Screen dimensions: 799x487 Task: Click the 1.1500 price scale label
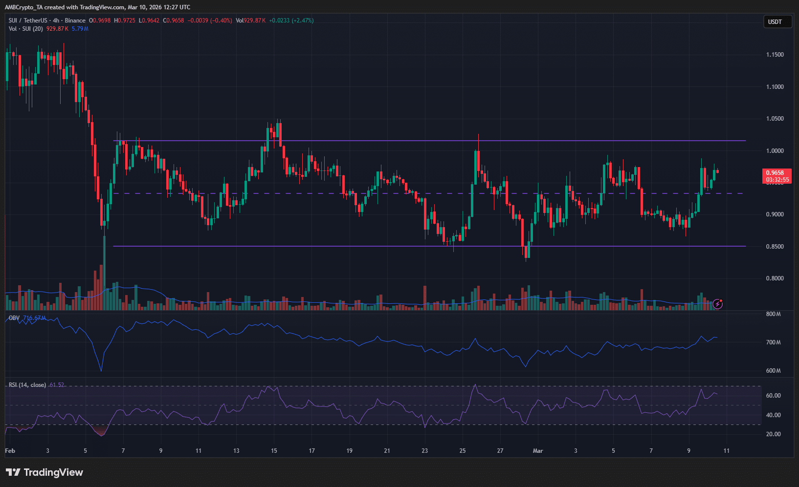(775, 55)
